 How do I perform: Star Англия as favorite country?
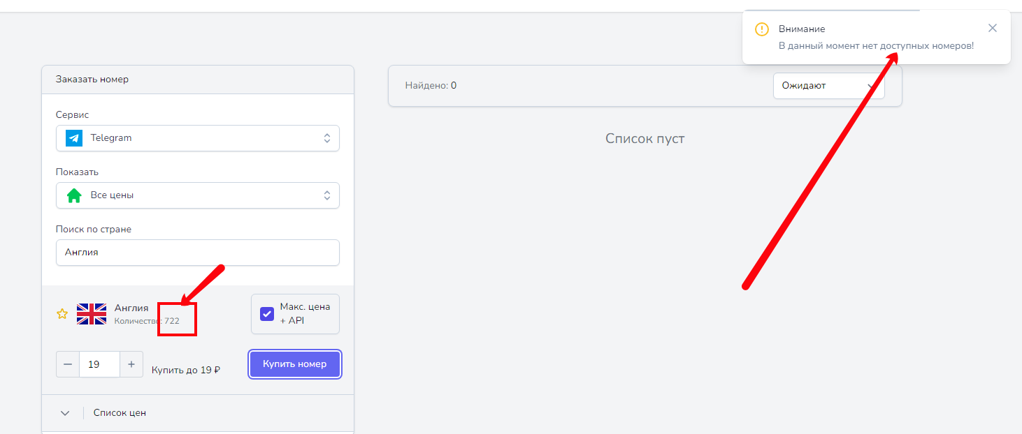(x=62, y=314)
